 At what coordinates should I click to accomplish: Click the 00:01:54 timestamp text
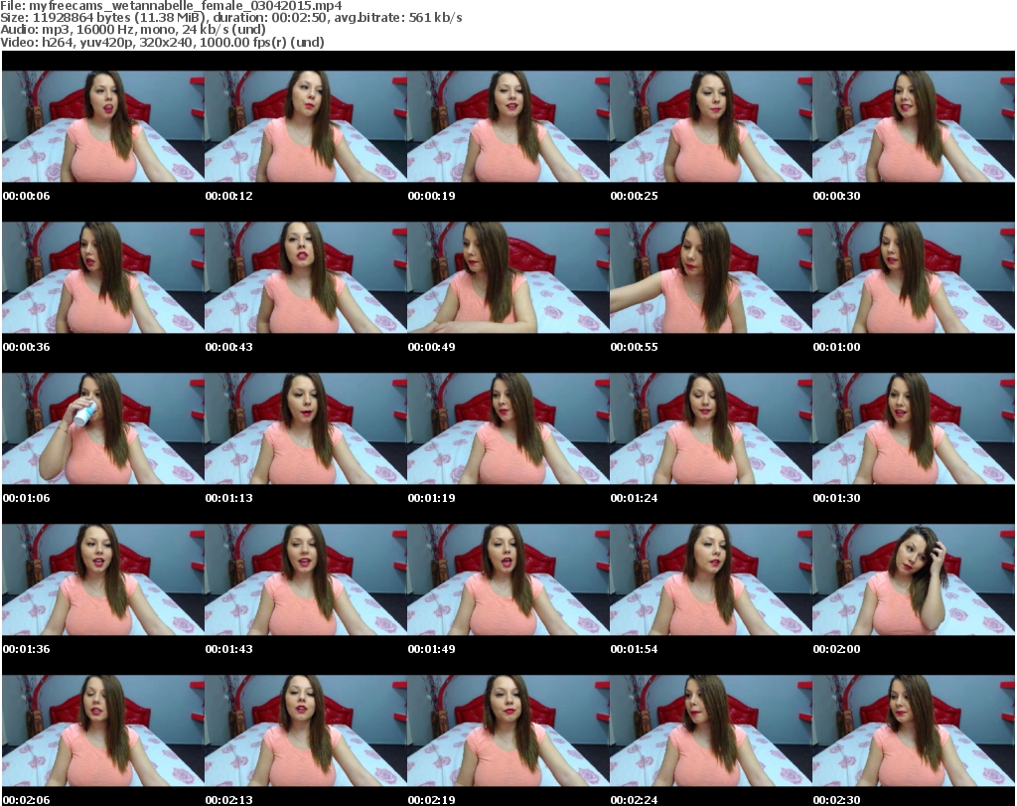pos(634,649)
